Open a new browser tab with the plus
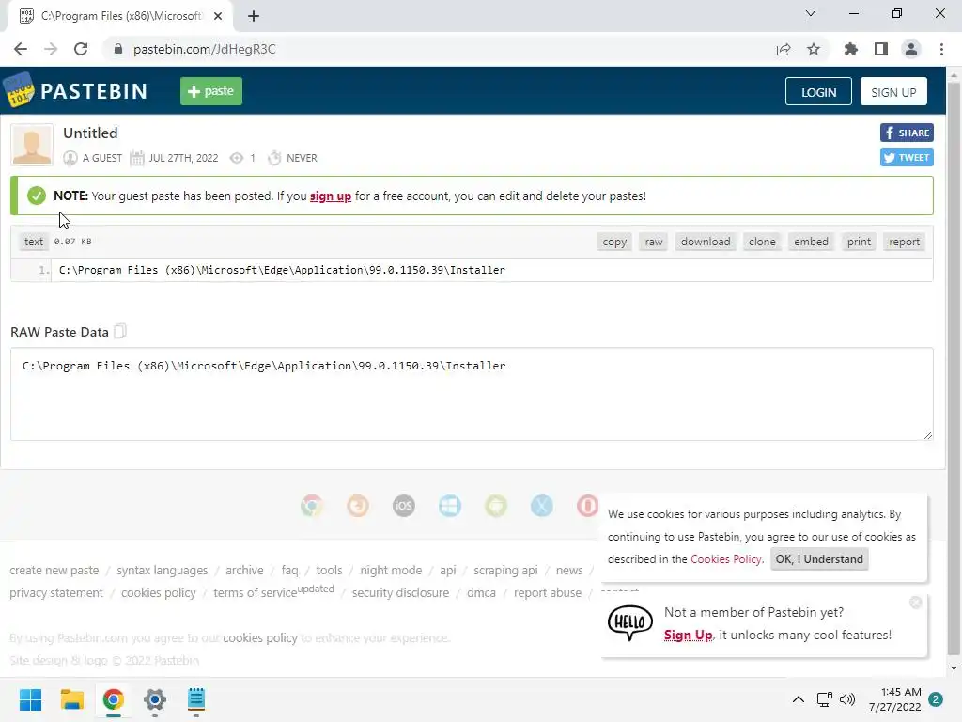Viewport: 962px width, 722px height. (254, 16)
